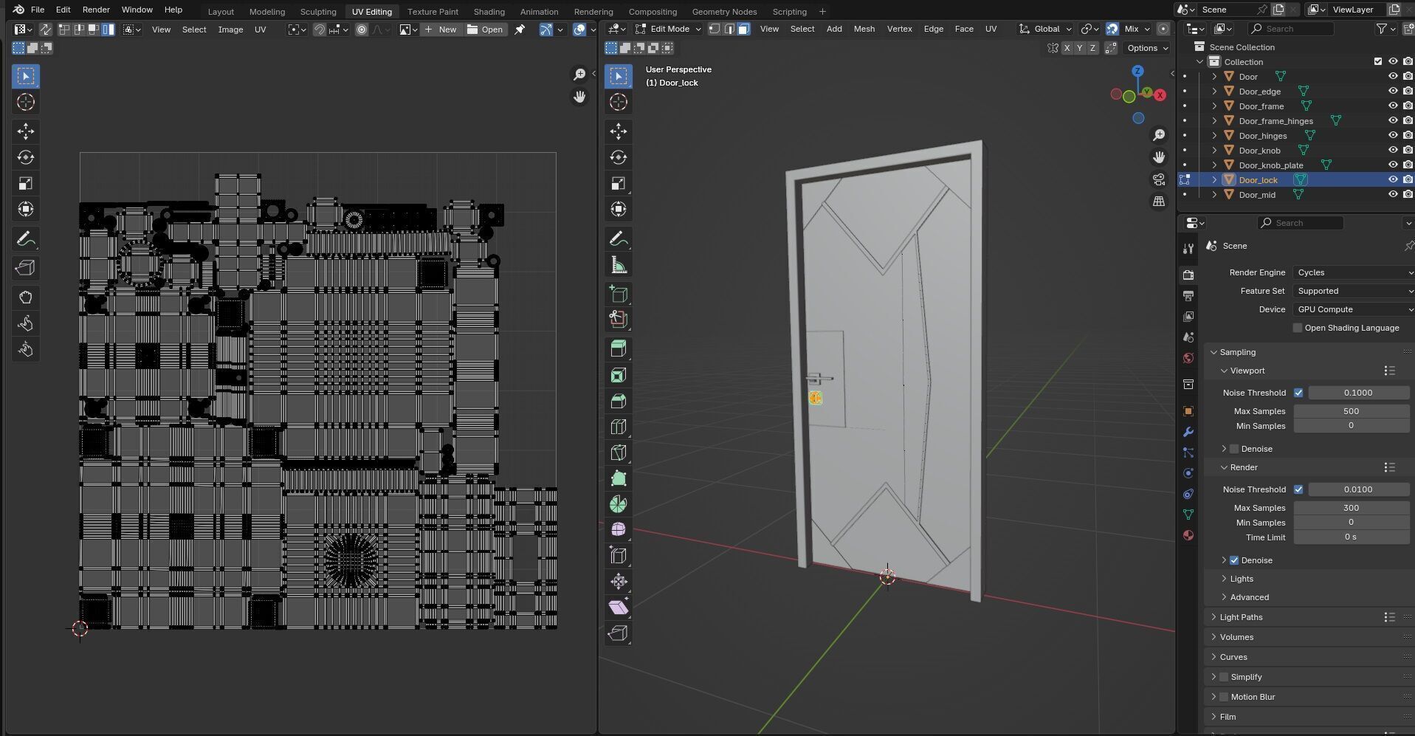
Task: Disable Render Denoise checkbox
Action: (1234, 560)
